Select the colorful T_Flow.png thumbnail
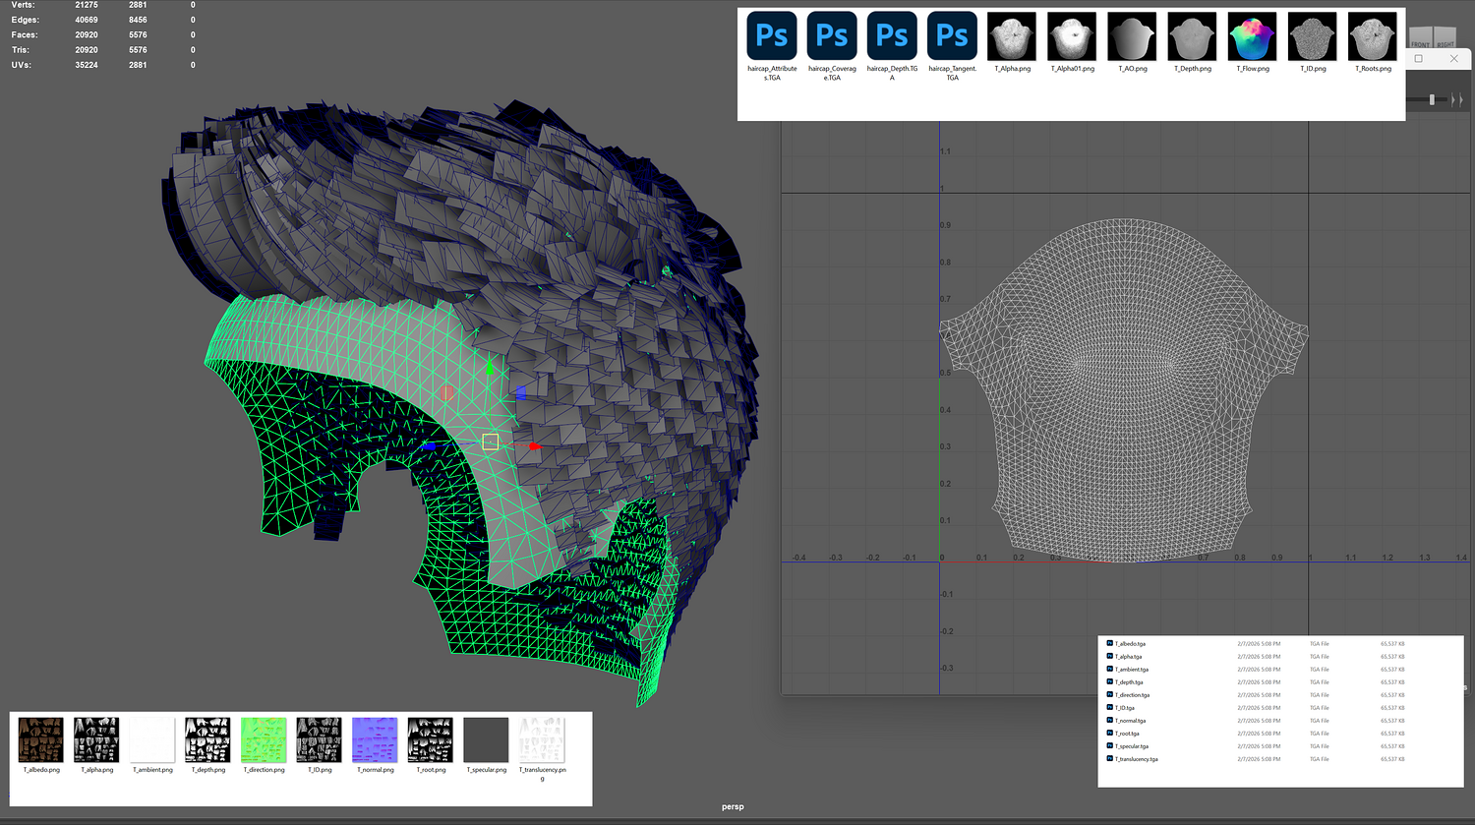The width and height of the screenshot is (1475, 825). coord(1252,36)
